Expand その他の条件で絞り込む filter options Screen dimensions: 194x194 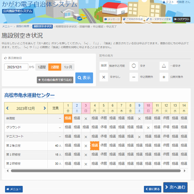(55, 80)
